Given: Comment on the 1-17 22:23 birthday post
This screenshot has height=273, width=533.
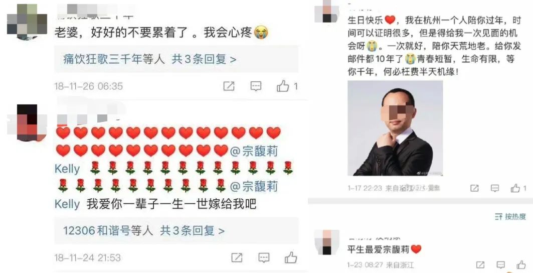Looking at the screenshot, I should 495,188.
